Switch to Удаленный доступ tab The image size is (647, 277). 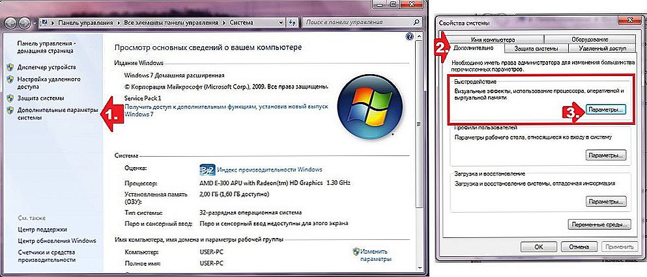[x=603, y=48]
